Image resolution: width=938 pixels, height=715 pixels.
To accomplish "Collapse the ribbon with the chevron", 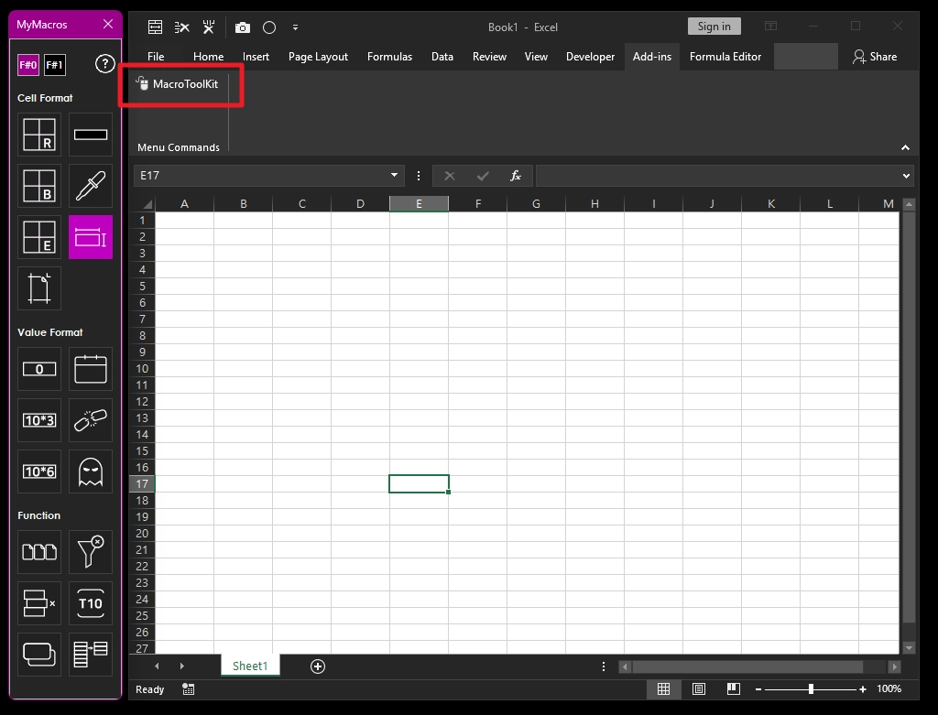I will click(905, 147).
